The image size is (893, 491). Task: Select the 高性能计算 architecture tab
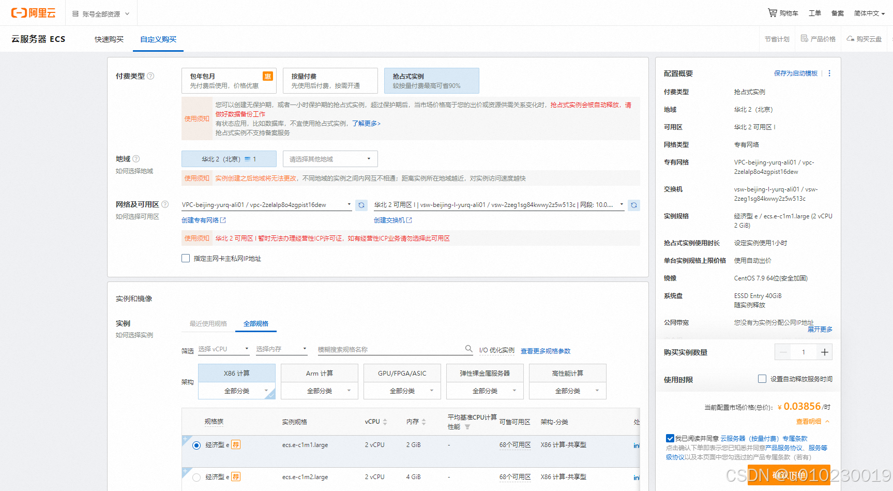tap(568, 373)
